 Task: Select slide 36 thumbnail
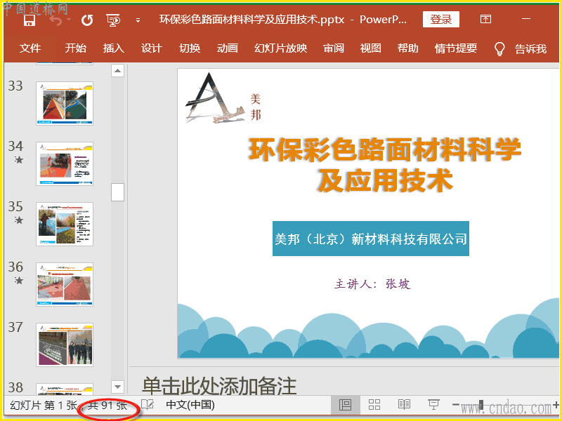coord(65,284)
